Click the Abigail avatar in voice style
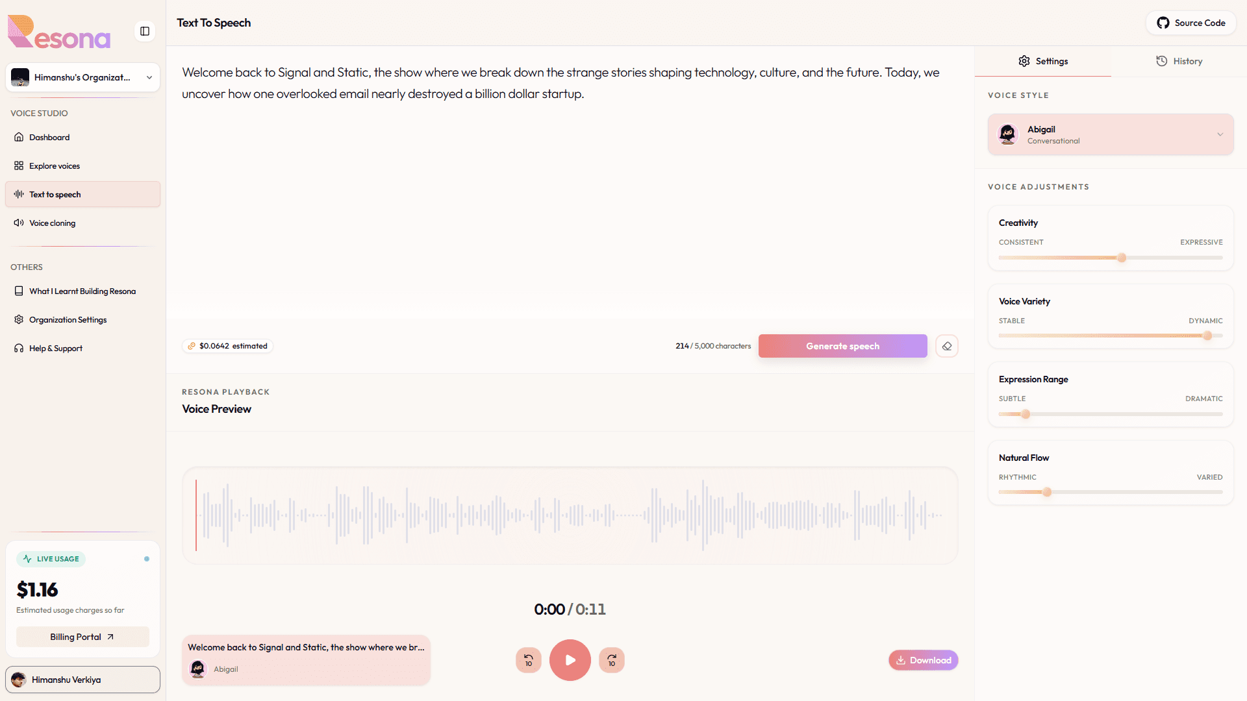Viewport: 1247px width, 701px height. 1008,134
